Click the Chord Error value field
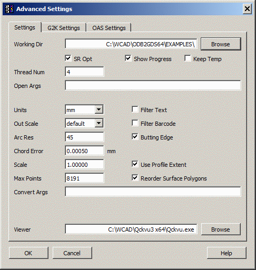This screenshot has height=270, width=256. 84,151
